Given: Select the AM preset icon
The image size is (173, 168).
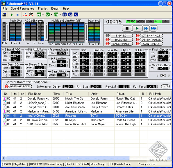Looking at the screenshot, I should pos(48,15).
